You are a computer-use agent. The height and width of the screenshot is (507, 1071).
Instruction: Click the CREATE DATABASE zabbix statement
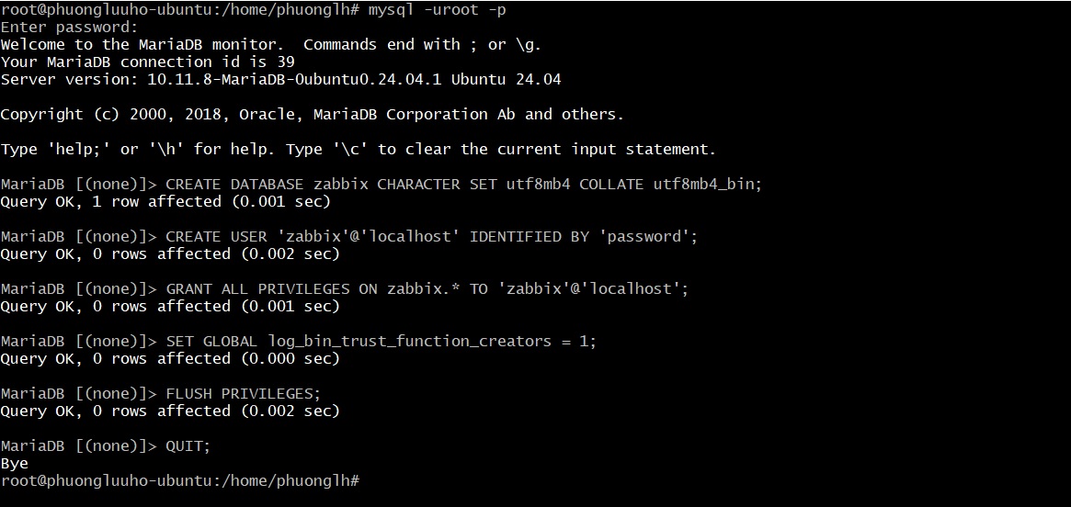[x=464, y=184]
